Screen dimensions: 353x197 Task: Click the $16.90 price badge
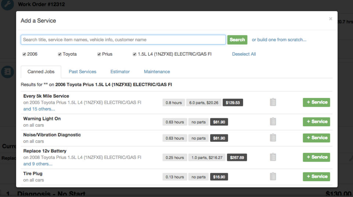click(219, 177)
